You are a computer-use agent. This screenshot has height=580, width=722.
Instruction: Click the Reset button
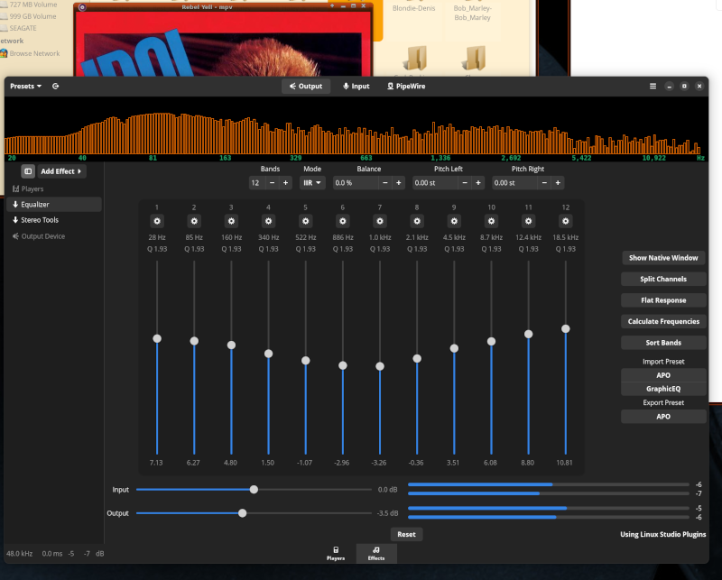click(x=406, y=534)
